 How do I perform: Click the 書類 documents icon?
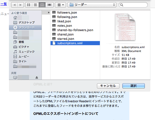pyautogui.click(x=15, y=42)
